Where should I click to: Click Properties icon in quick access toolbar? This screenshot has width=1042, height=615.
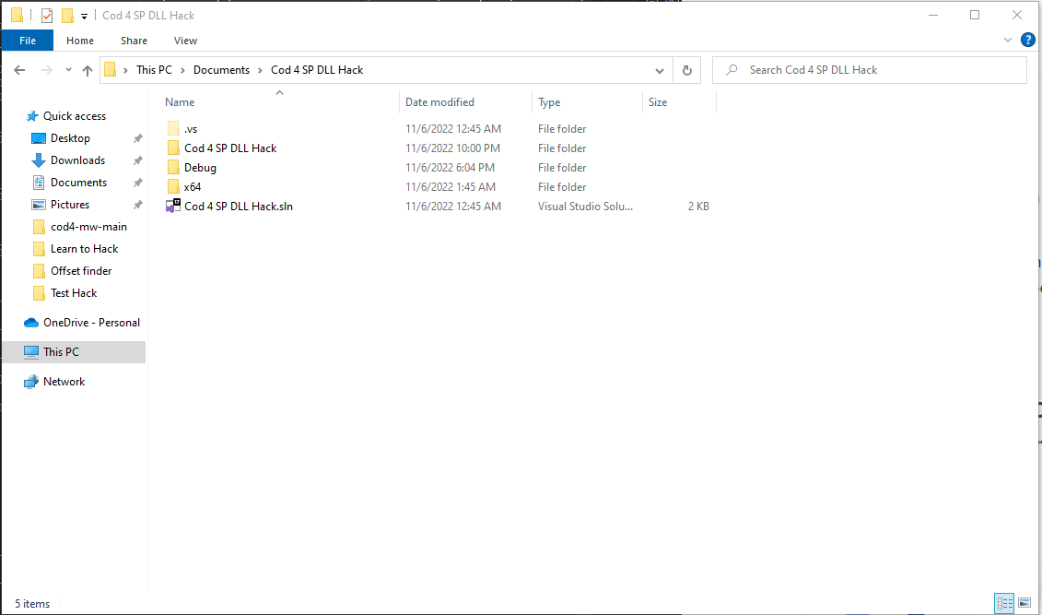[x=46, y=16]
